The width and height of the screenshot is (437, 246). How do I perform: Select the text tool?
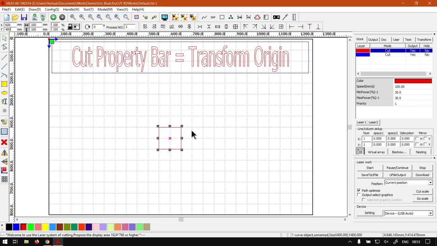(4, 101)
